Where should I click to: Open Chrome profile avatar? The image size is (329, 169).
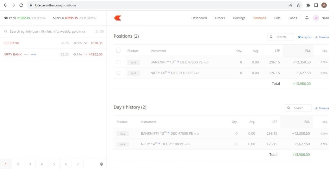pyautogui.click(x=324, y=5)
